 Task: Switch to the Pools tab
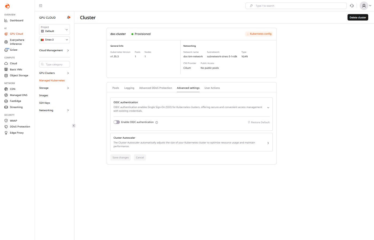pos(116,88)
